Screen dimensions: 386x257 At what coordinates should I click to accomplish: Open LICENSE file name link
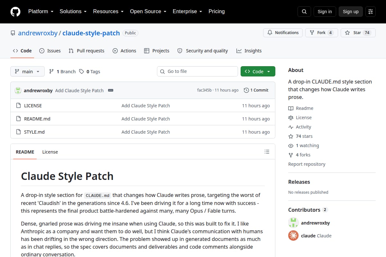coord(33,106)
